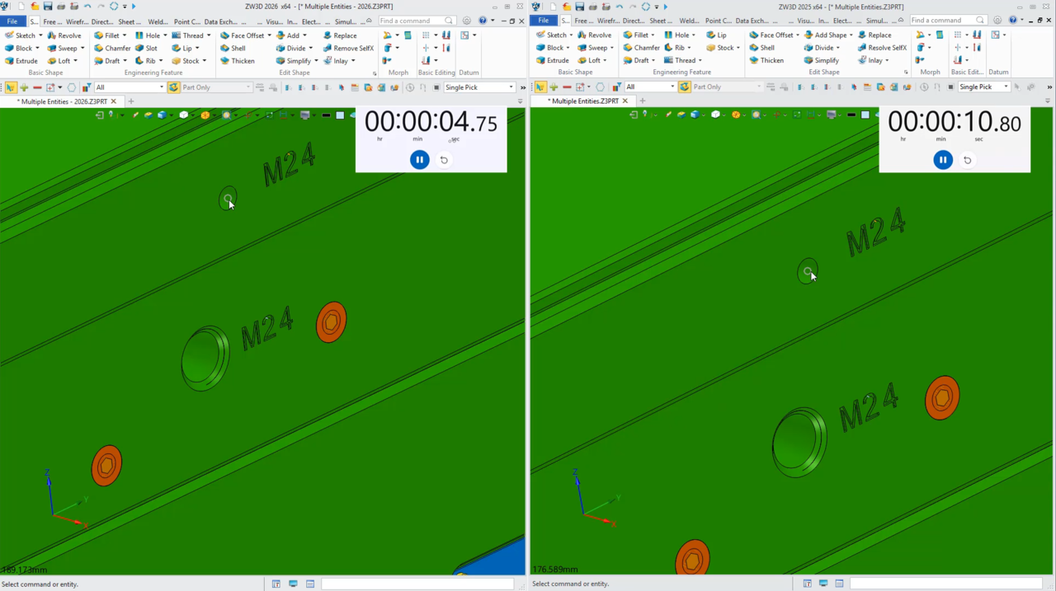This screenshot has height=591, width=1056.
Task: Click Find a command field in ZW3D 2025
Action: 940,21
